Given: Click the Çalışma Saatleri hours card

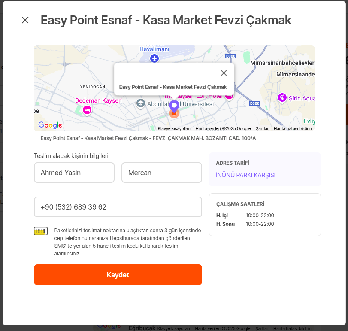Looking at the screenshot, I should pos(265,215).
